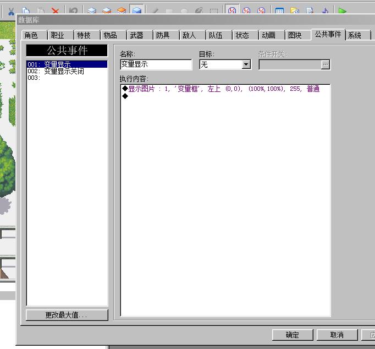Select empty common event 003

pyautogui.click(x=67, y=78)
